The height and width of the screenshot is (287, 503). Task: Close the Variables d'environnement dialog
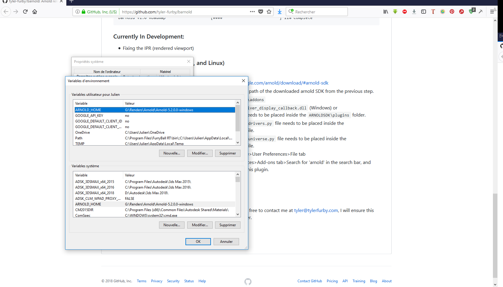click(244, 81)
